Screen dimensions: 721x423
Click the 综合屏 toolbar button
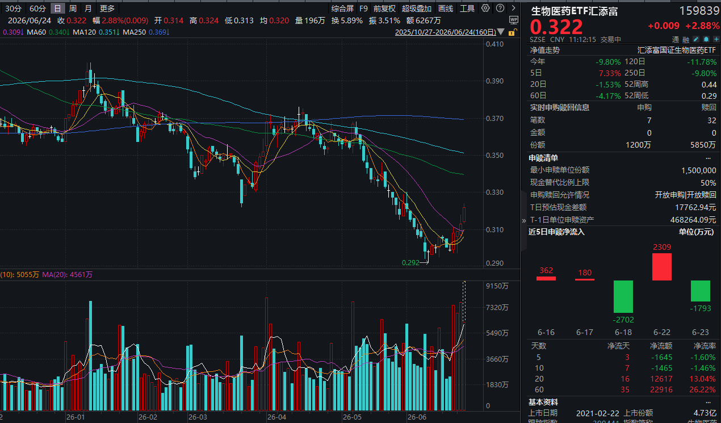tap(342, 9)
